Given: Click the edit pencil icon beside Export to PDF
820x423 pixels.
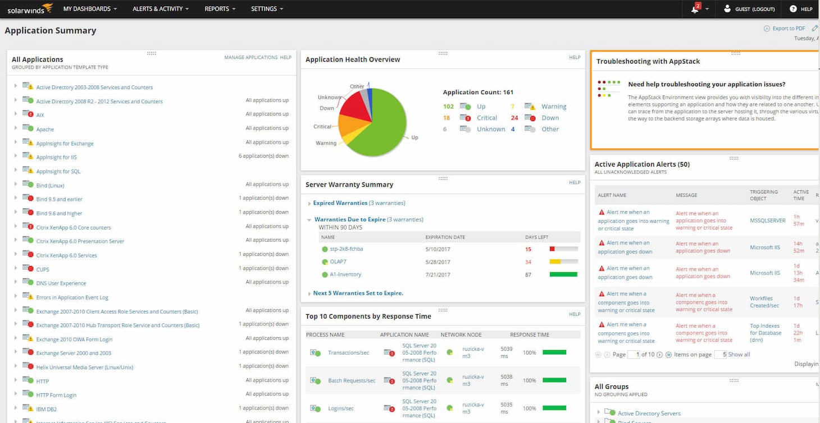Looking at the screenshot, I should click(816, 28).
